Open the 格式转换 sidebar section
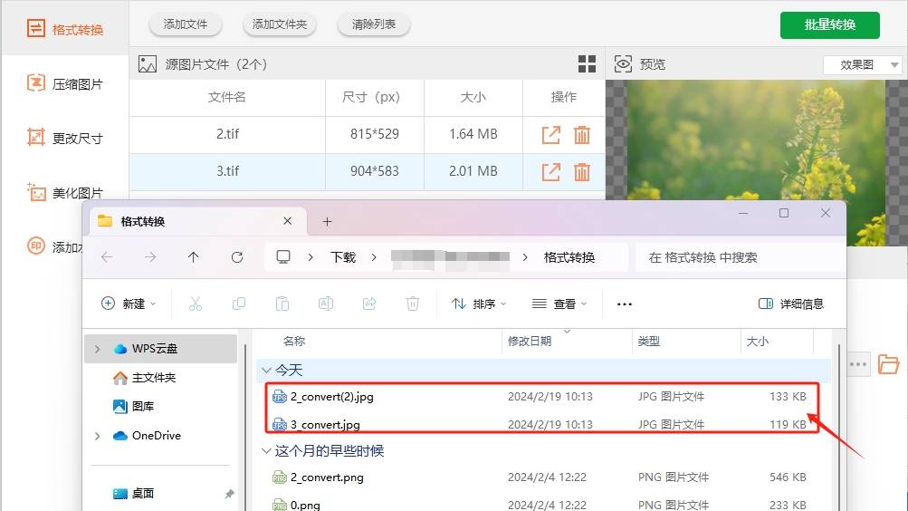 65,28
